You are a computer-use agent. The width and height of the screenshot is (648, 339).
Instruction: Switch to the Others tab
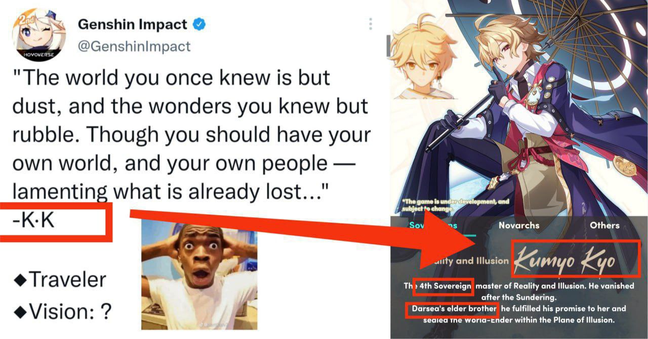(604, 225)
